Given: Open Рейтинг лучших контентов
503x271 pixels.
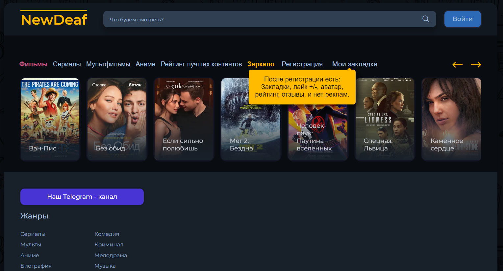Looking at the screenshot, I should 201,64.
